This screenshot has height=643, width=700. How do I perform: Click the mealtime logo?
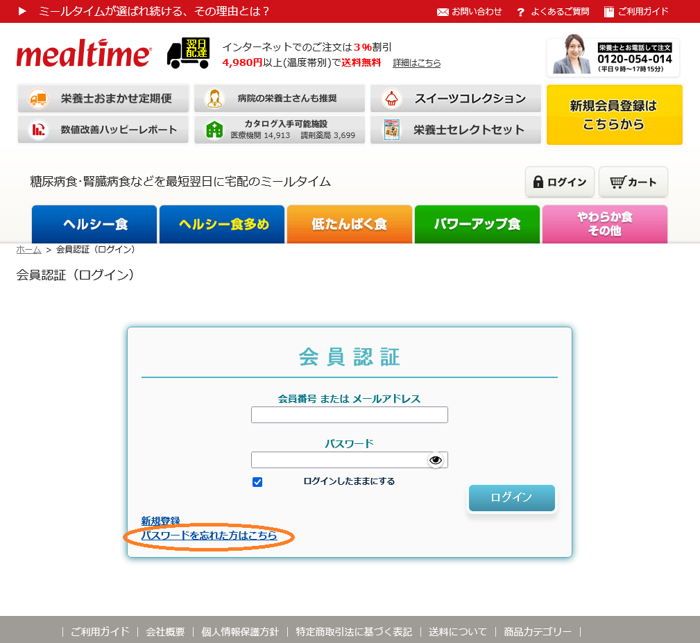point(83,54)
